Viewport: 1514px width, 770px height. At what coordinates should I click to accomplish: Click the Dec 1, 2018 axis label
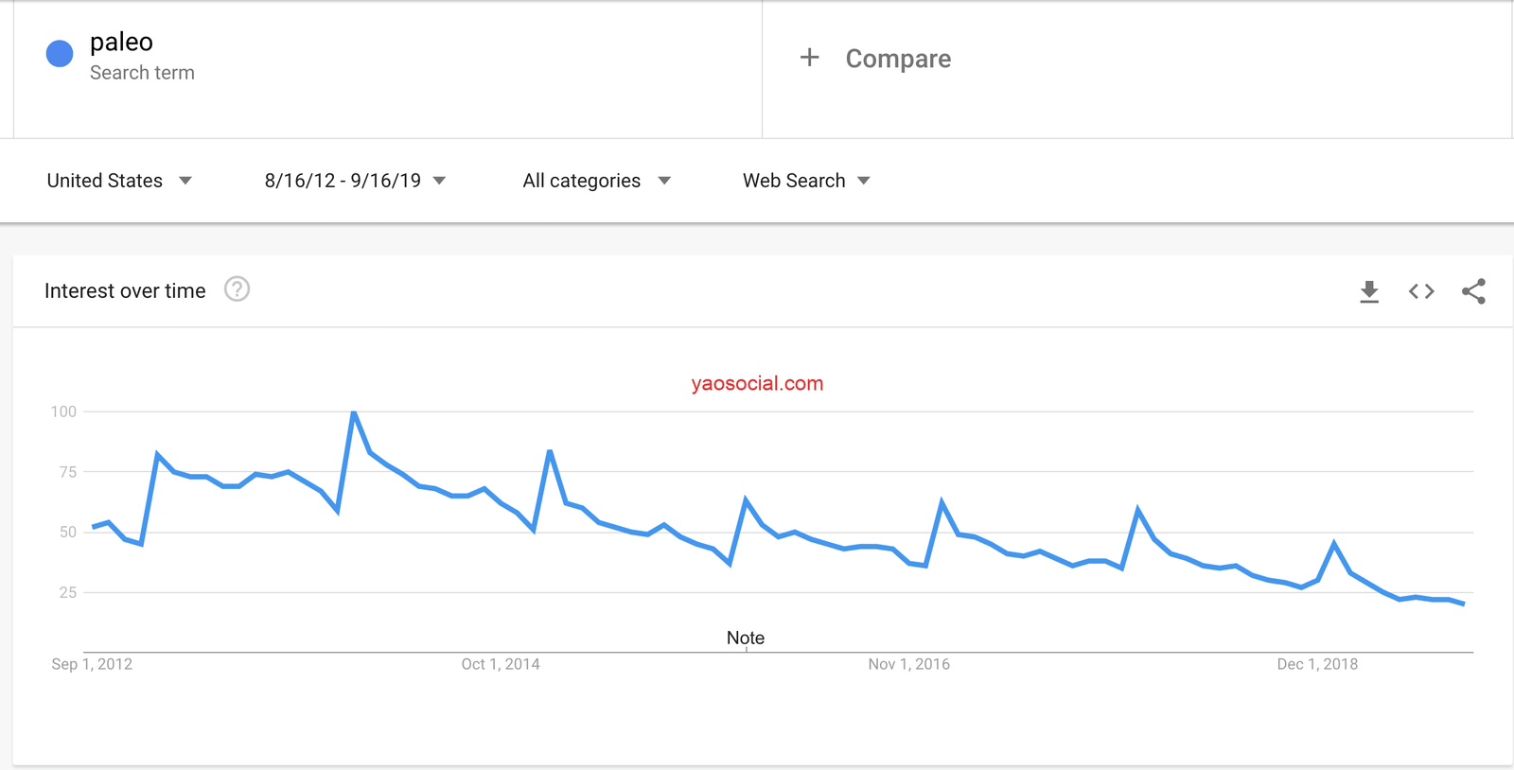click(x=1317, y=664)
